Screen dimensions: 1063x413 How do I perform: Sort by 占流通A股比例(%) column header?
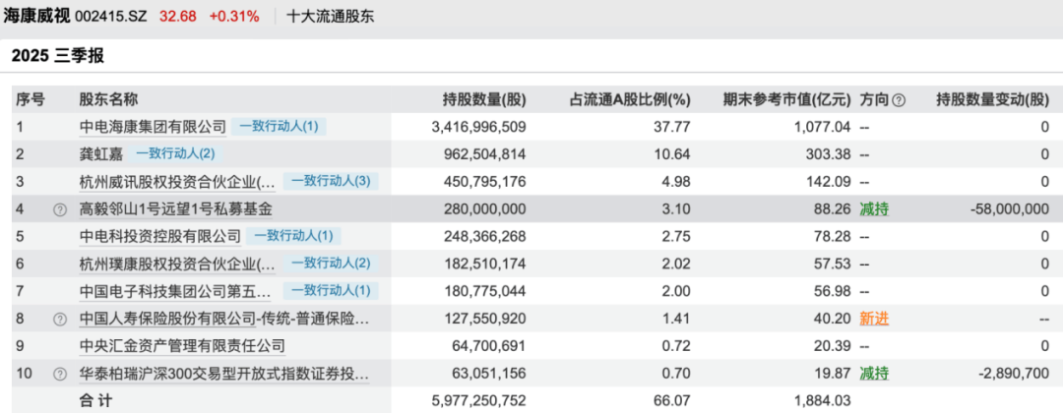pos(630,99)
